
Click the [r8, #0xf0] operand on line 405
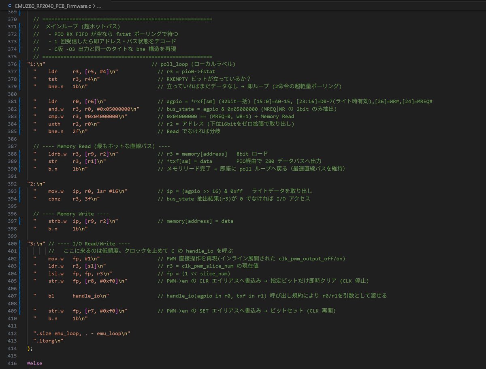(x=102, y=281)
